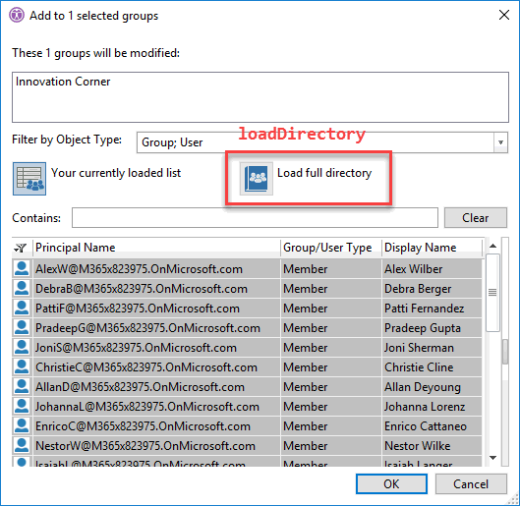Click the scrollbar down arrow of user list
The width and height of the screenshot is (520, 506).
(492, 458)
